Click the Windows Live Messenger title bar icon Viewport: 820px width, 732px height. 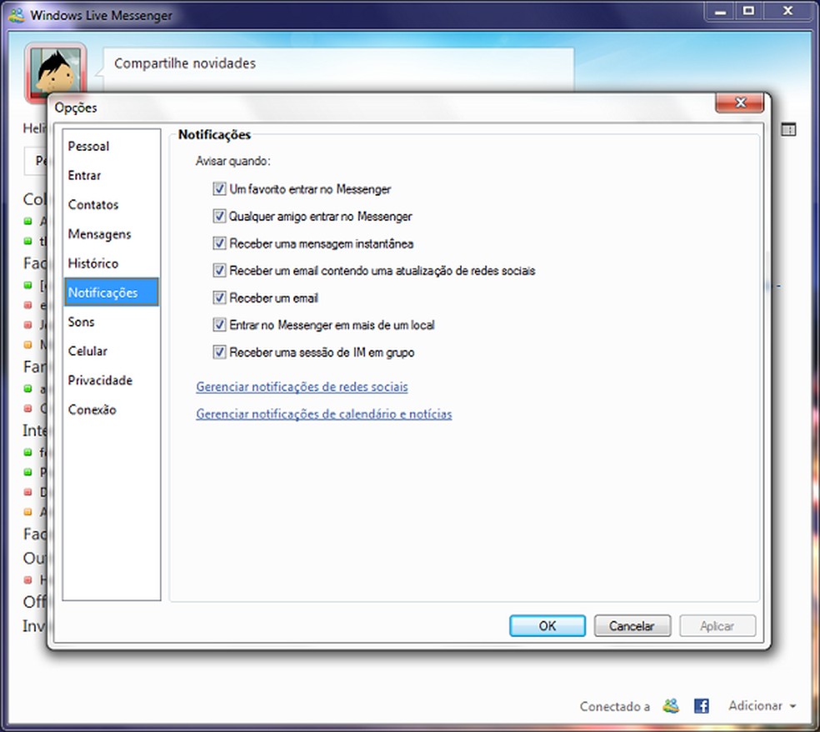coord(17,14)
